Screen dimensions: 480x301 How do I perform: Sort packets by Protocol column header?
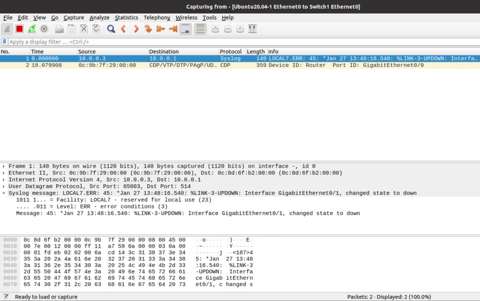231,51
